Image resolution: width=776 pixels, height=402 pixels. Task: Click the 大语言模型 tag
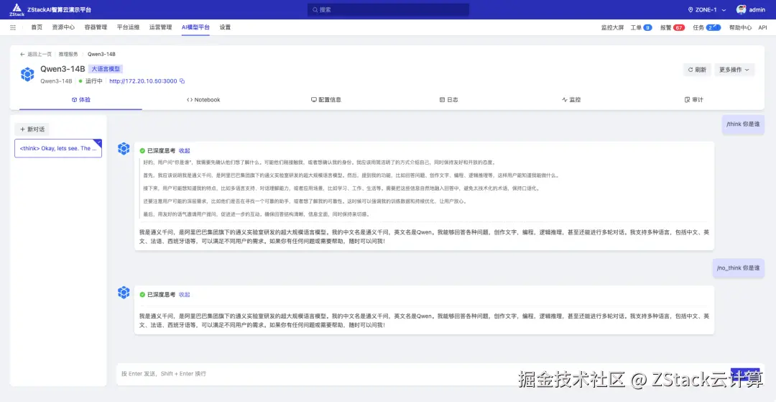click(106, 69)
